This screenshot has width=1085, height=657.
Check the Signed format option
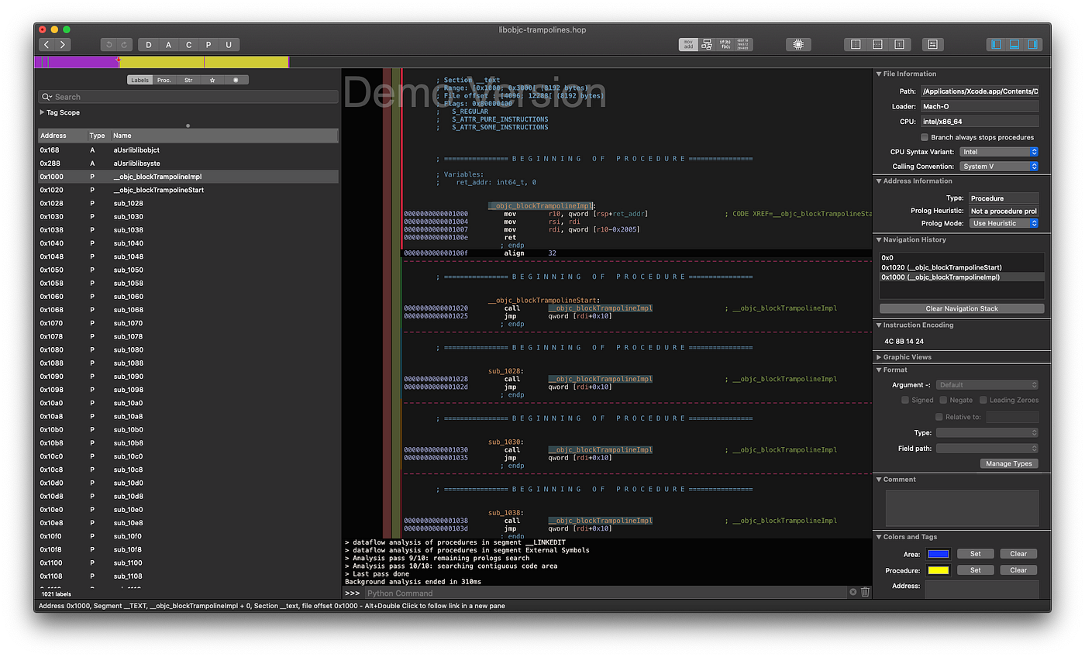[905, 400]
